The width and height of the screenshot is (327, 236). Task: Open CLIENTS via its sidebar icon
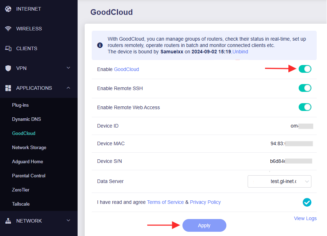pyautogui.click(x=8, y=48)
